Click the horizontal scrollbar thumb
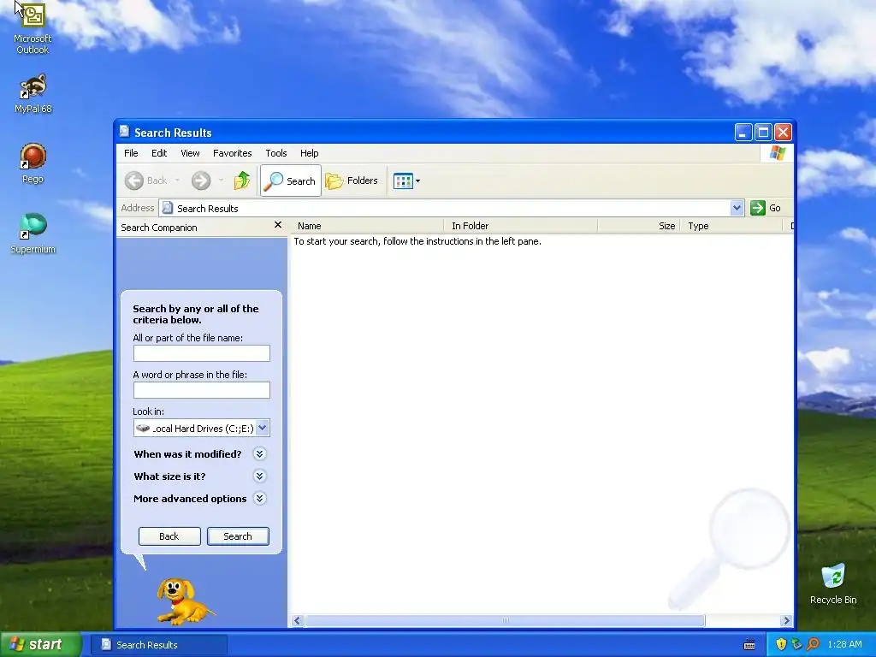 pyautogui.click(x=505, y=621)
